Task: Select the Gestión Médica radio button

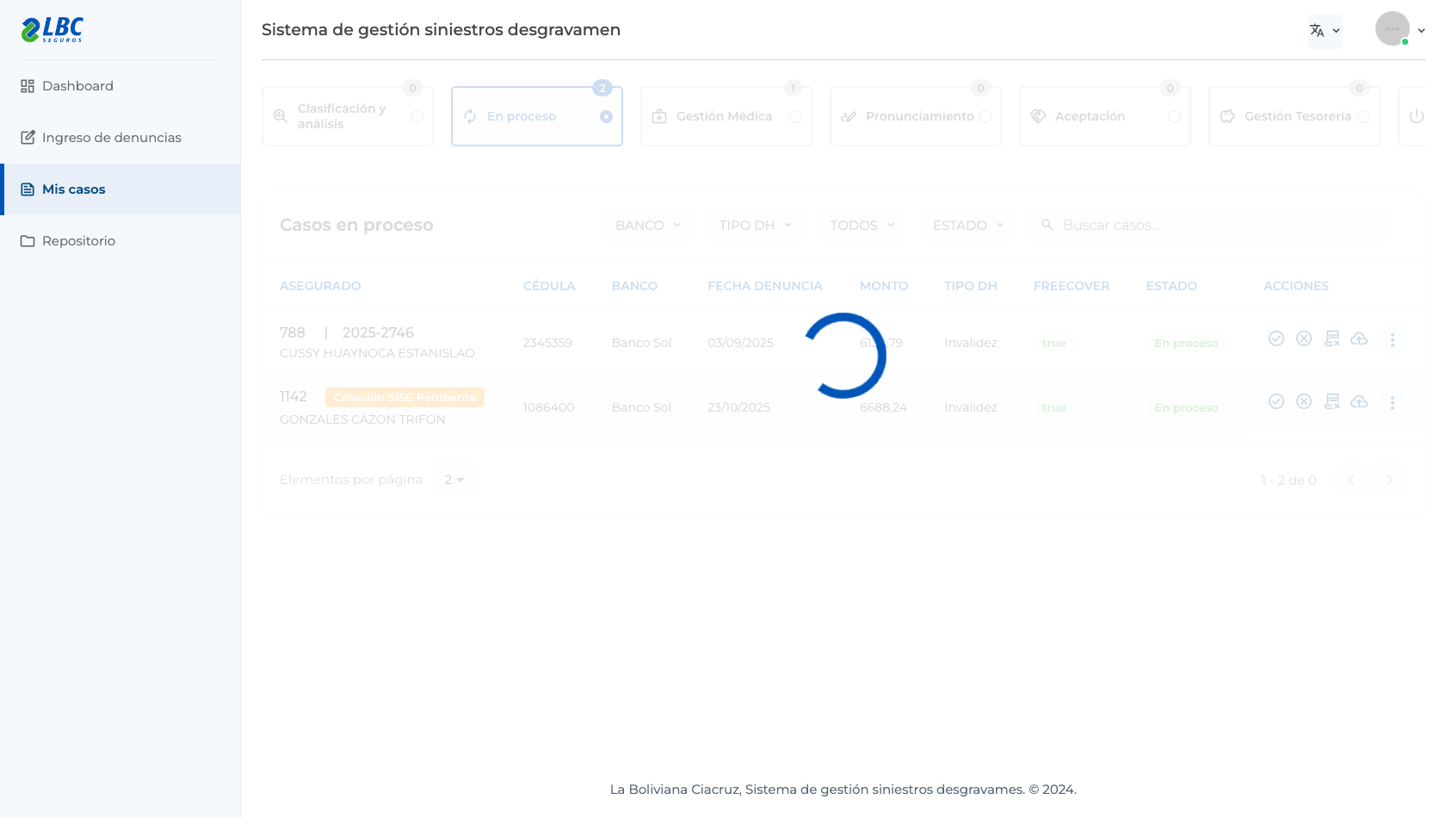Action: [795, 116]
